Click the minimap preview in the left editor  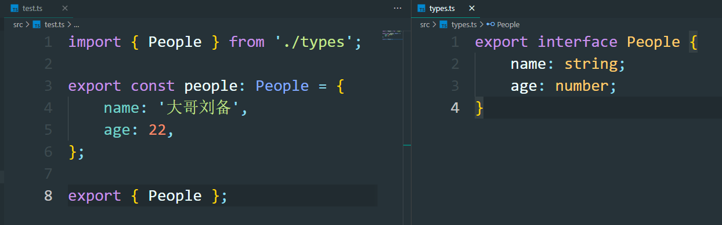click(393, 35)
